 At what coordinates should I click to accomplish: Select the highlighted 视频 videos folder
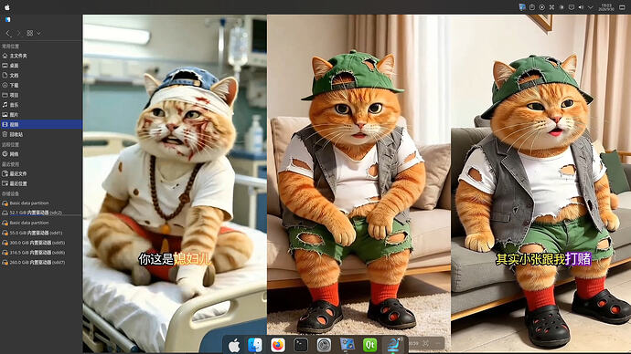point(41,124)
